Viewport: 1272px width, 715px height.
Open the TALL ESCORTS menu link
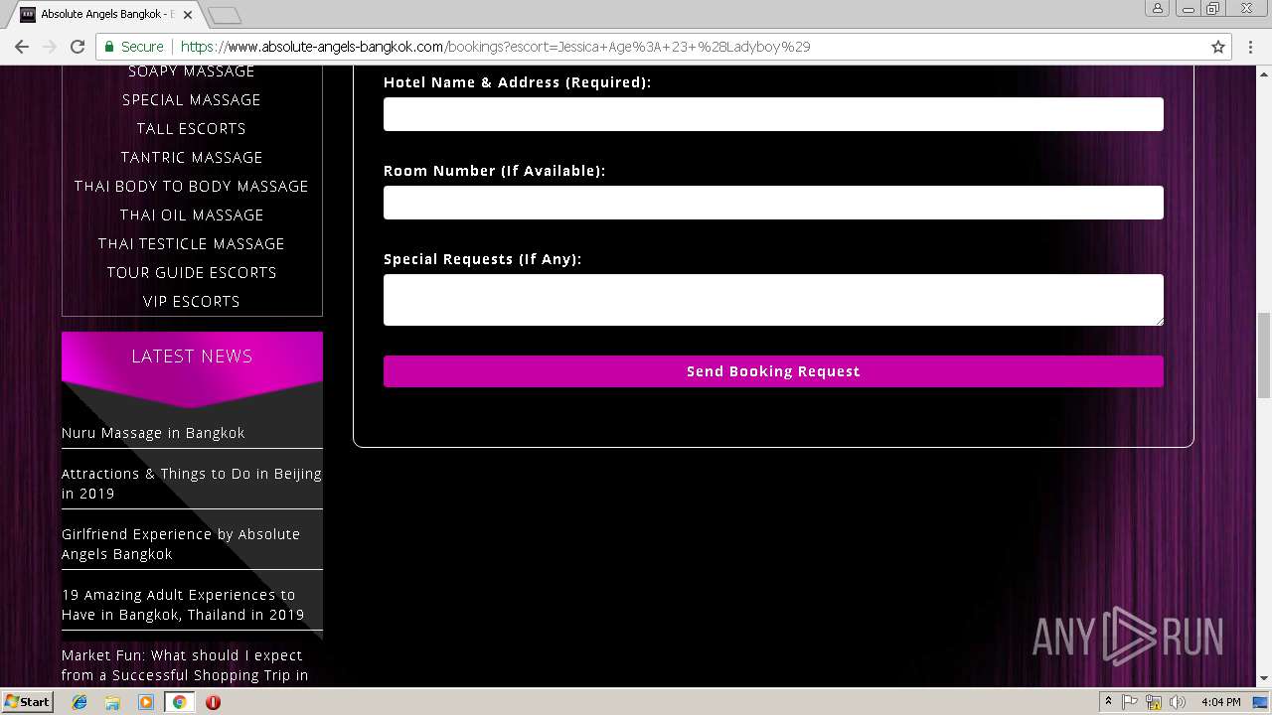tap(192, 129)
